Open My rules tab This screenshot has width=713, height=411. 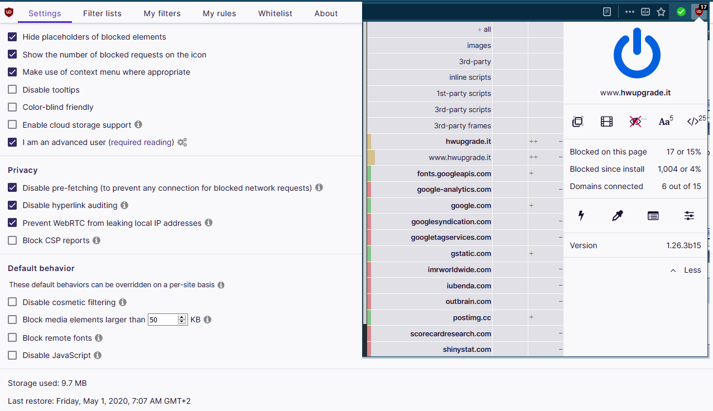219,13
